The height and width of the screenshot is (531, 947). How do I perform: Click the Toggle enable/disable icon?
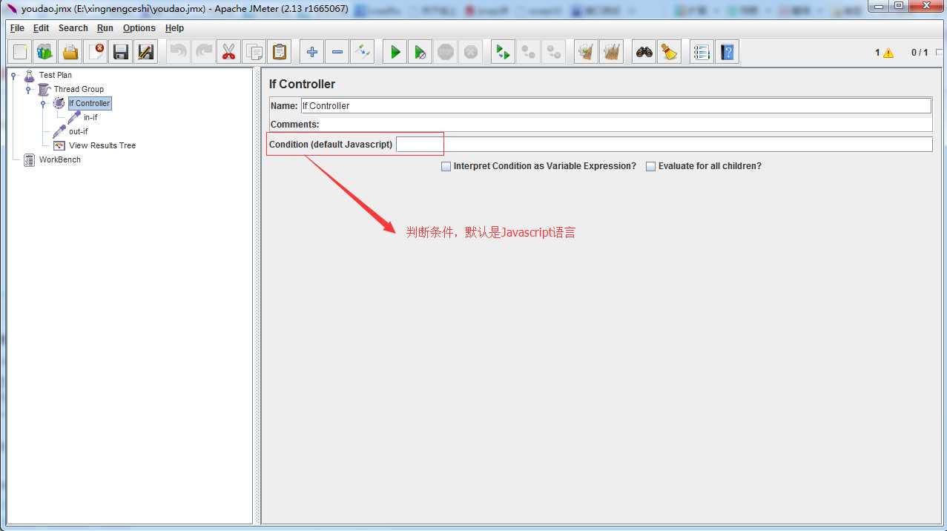coord(363,52)
